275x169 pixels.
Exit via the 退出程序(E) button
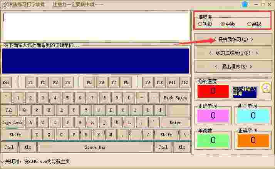tap(233, 67)
